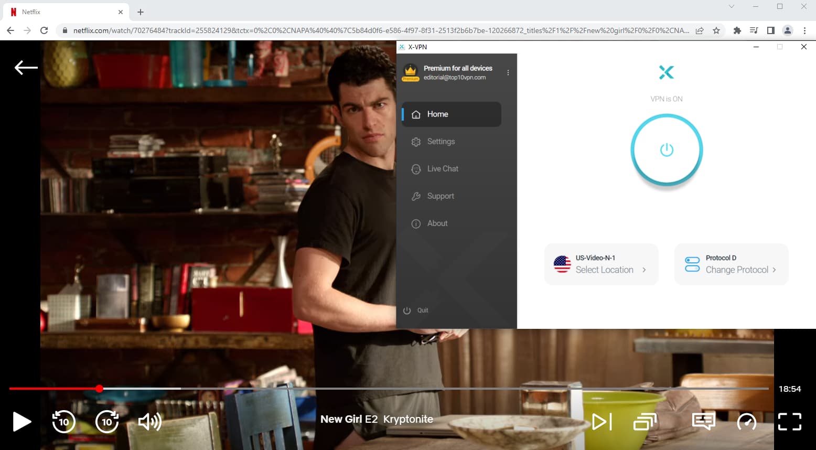Click the red playback scrubber handle

[99, 389]
